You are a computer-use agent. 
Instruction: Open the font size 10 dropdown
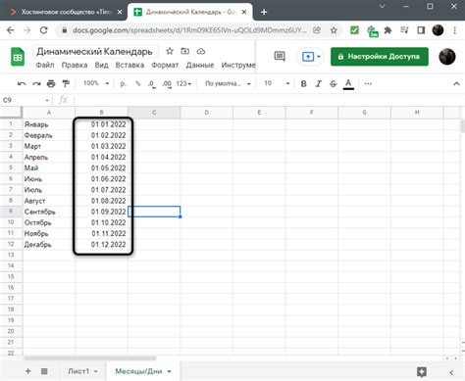pyautogui.click(x=277, y=84)
